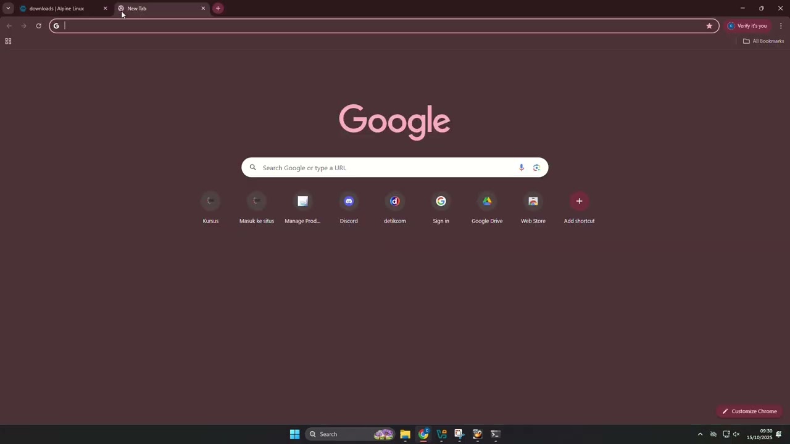Click the browser forward arrow
Image resolution: width=790 pixels, height=444 pixels.
tap(23, 26)
